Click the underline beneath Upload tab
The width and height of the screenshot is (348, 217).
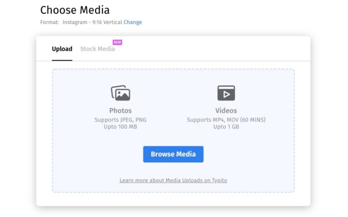click(x=62, y=60)
